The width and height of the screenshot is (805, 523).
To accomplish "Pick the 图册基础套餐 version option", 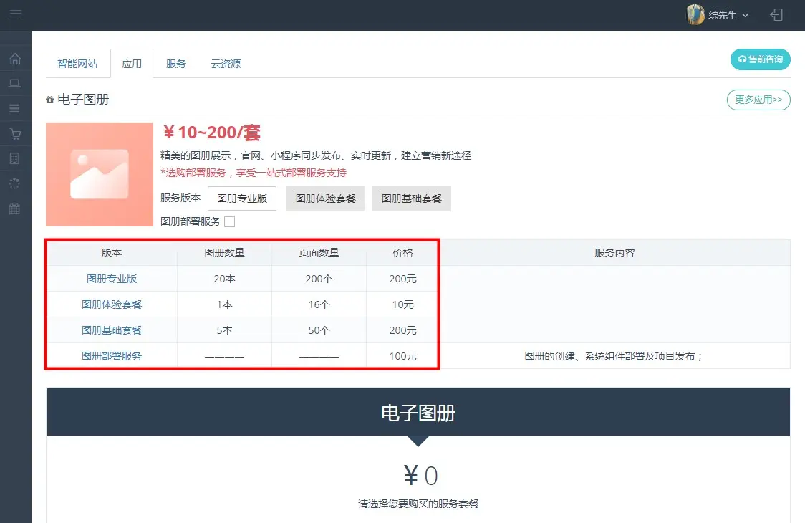I will tap(412, 198).
